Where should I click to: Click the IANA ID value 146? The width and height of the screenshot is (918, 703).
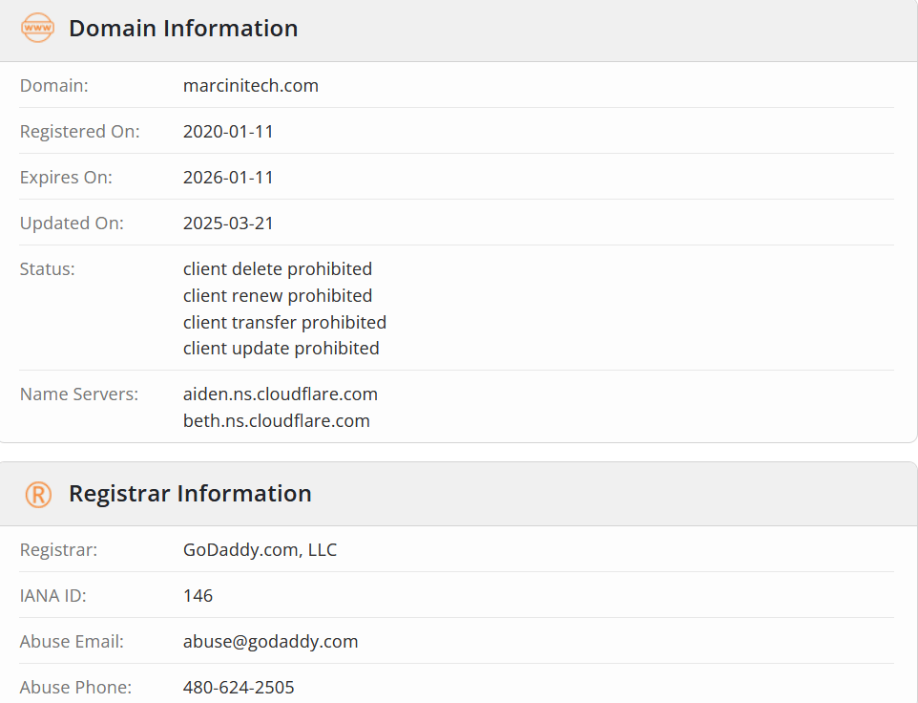(198, 596)
